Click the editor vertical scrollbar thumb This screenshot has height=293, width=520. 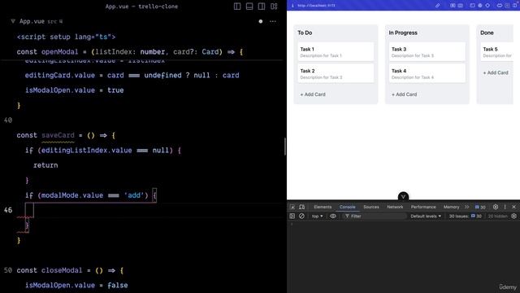(x=285, y=146)
